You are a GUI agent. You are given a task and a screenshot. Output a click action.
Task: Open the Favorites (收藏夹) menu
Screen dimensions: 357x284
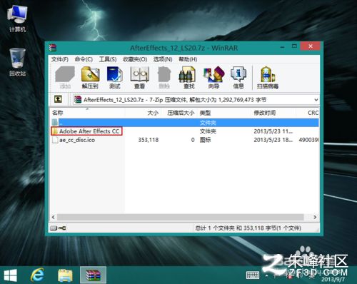pyautogui.click(x=135, y=59)
